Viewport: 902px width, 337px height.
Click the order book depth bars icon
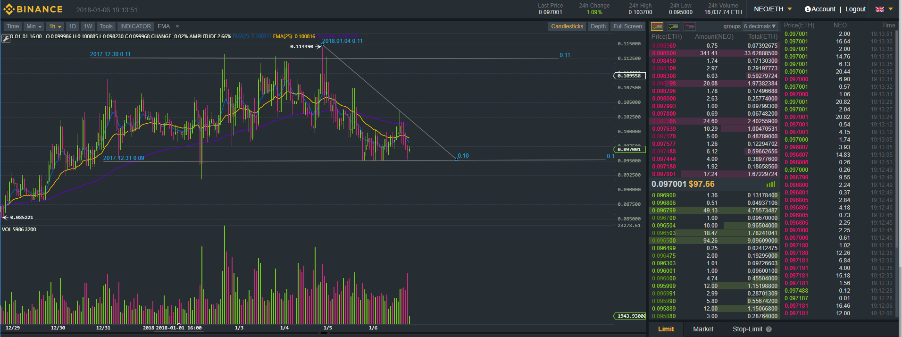(x=771, y=184)
